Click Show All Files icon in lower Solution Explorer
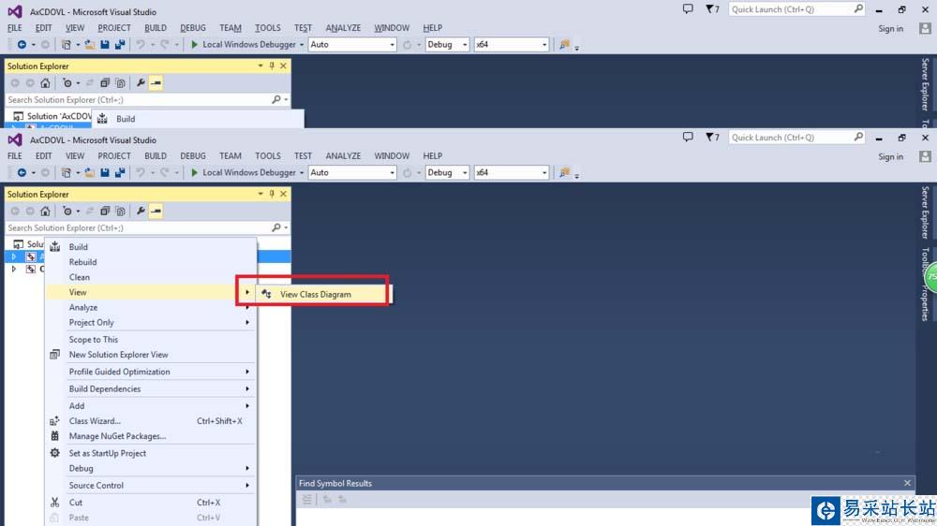The width and height of the screenshot is (937, 526). [120, 212]
